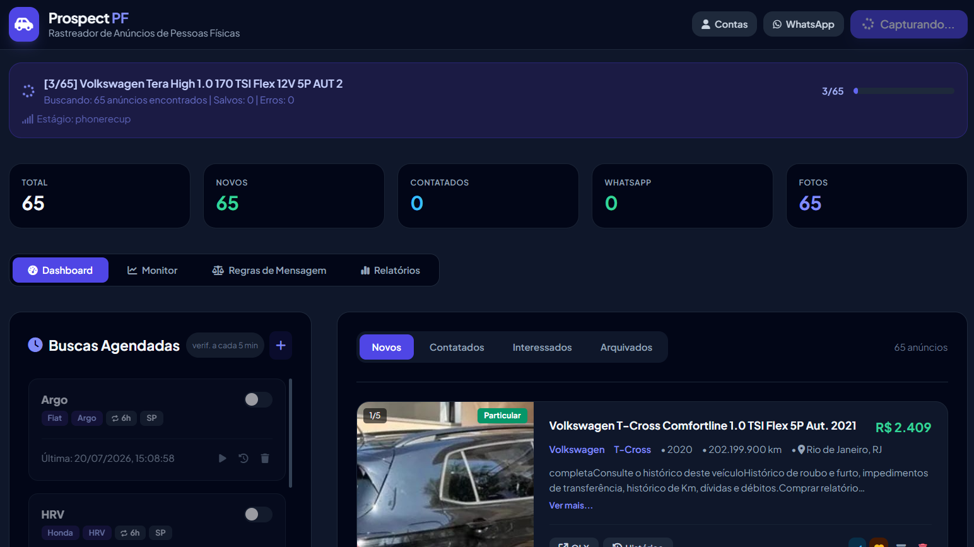The image size is (974, 547).
Task: Open the T-Cross listing photo thumbnail
Action: 445,474
